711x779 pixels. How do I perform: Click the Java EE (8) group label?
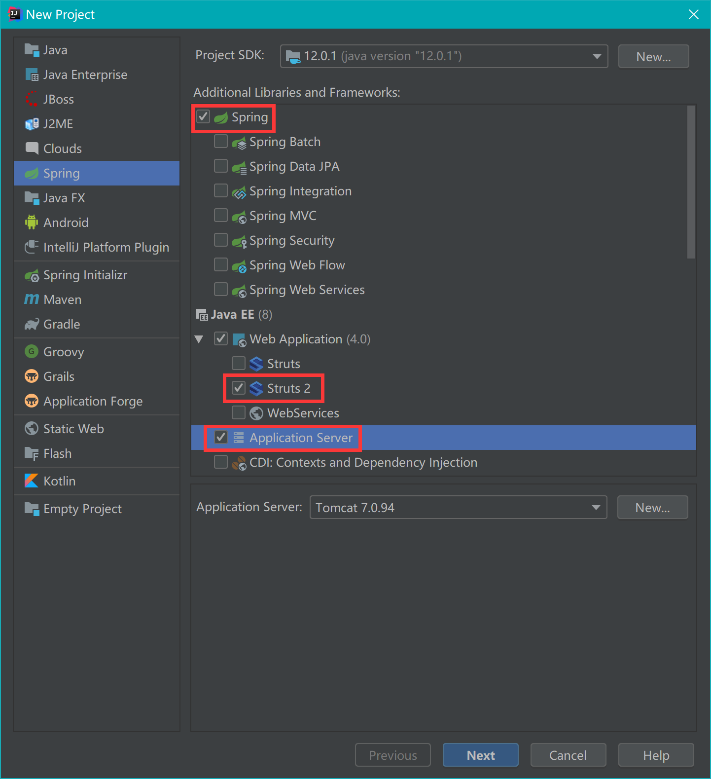(x=242, y=314)
